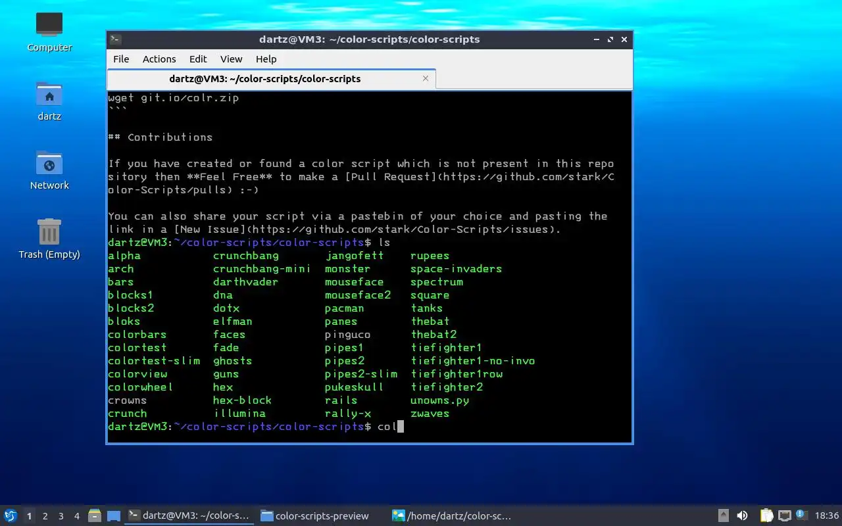
Task: Click the terminal window title bar text
Action: tap(370, 39)
